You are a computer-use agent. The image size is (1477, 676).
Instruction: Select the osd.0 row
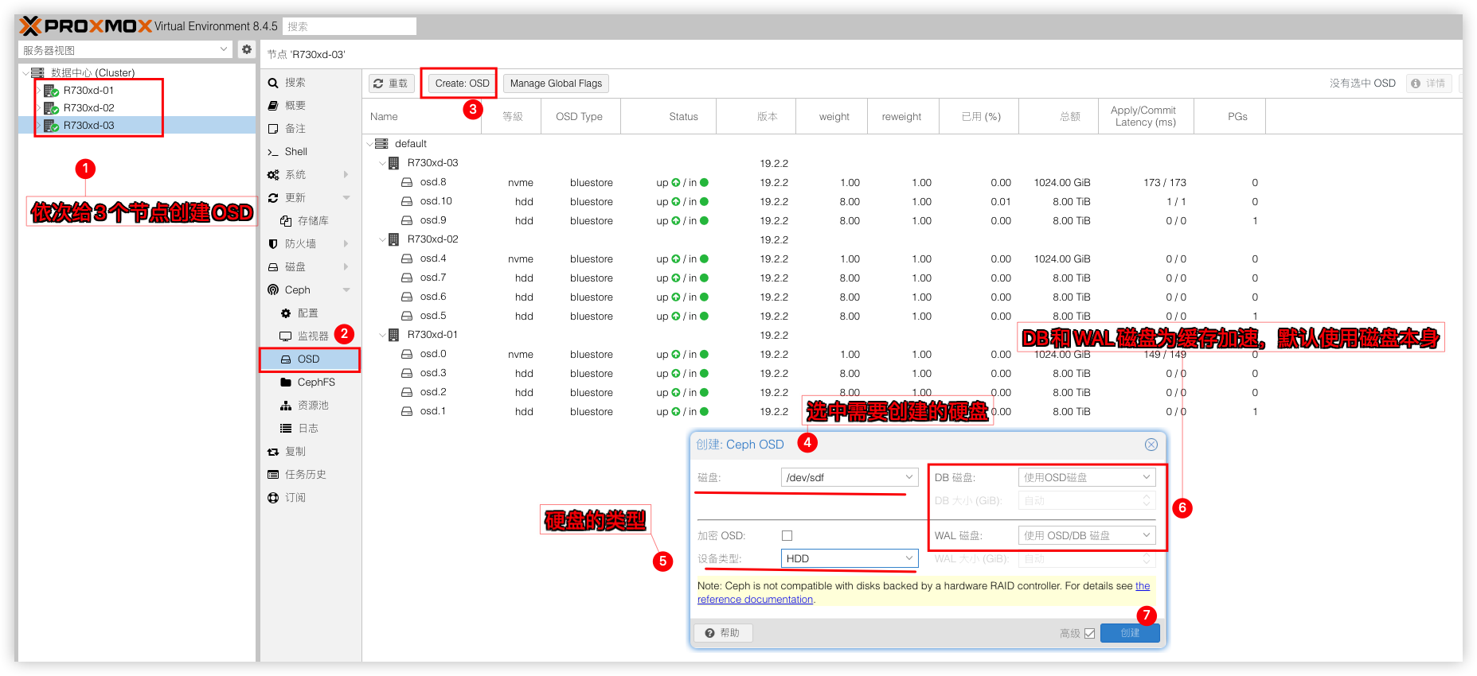912,354
